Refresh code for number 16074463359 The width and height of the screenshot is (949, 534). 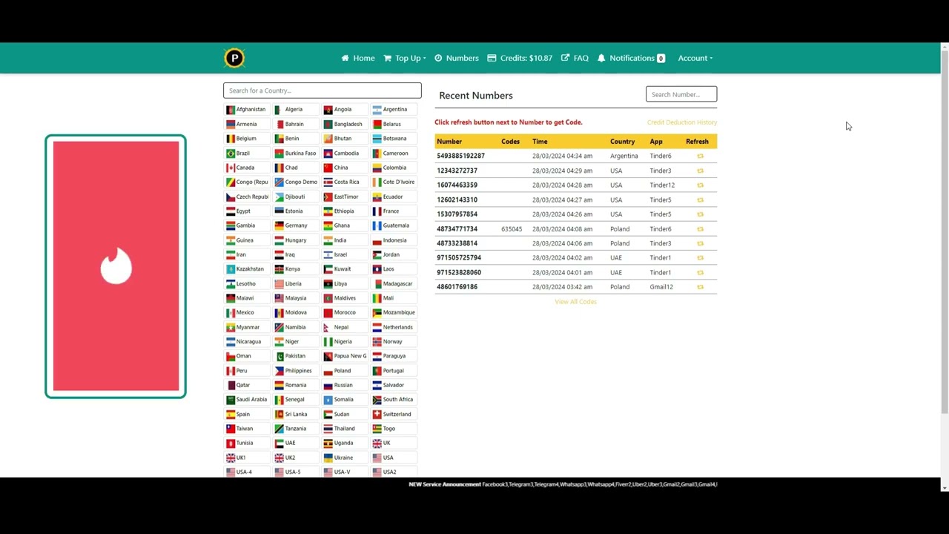[x=700, y=185]
